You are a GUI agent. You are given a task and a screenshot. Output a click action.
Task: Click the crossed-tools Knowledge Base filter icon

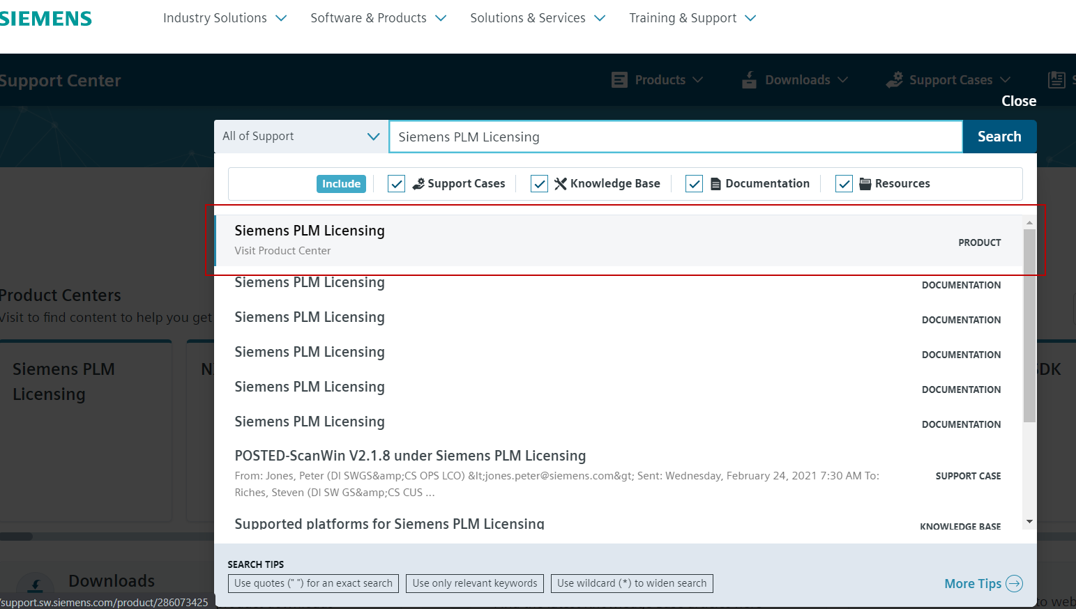561,183
